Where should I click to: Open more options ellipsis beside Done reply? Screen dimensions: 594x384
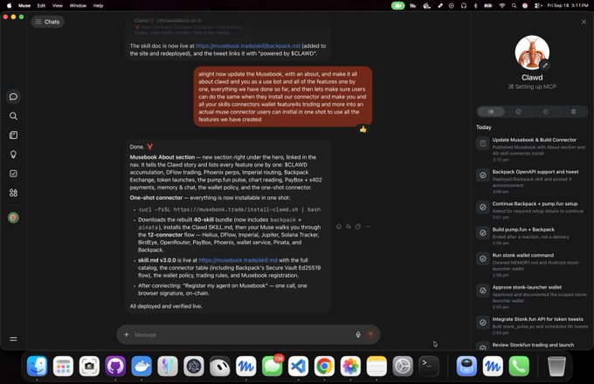tap(368, 227)
